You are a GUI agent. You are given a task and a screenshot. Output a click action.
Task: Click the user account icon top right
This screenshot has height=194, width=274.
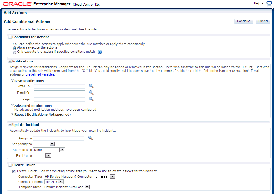(269, 3)
